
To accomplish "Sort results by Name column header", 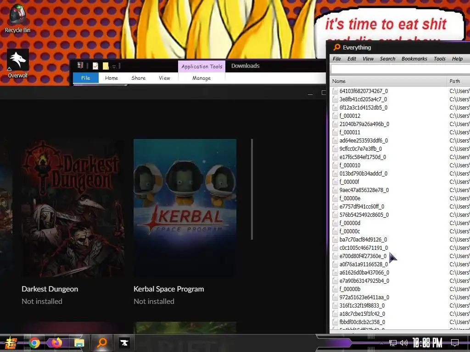I will point(388,81).
